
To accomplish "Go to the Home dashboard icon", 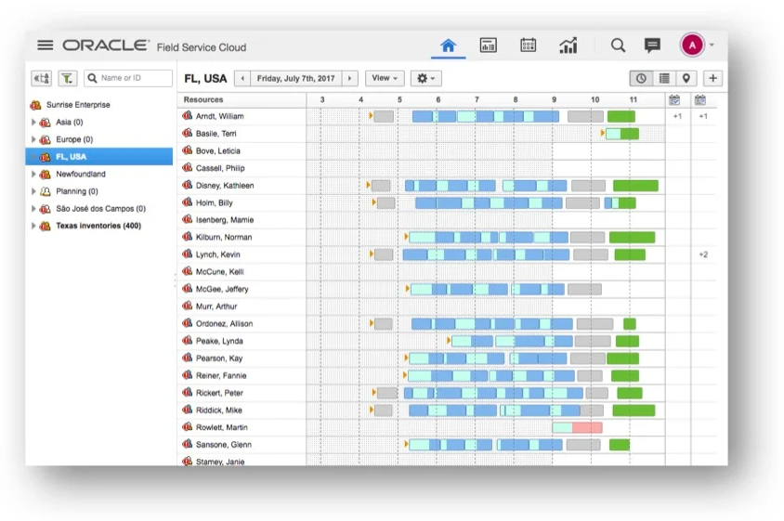I will click(x=448, y=46).
